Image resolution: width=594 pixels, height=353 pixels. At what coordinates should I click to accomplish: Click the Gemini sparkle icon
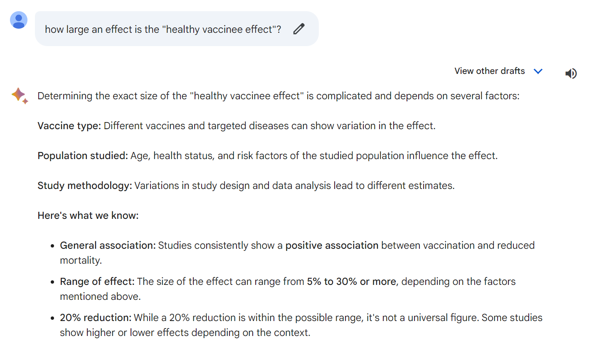tap(20, 96)
